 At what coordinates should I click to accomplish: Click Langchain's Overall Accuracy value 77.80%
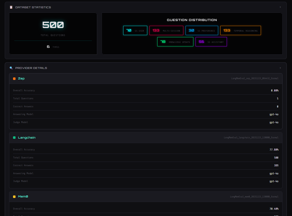(x=274, y=150)
